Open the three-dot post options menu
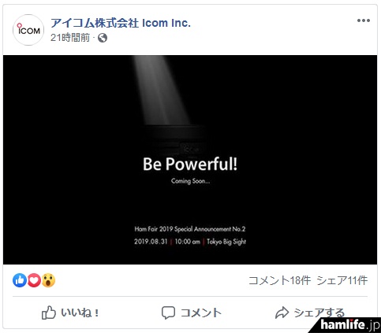Viewport: 381px width, 333px height. [x=364, y=20]
